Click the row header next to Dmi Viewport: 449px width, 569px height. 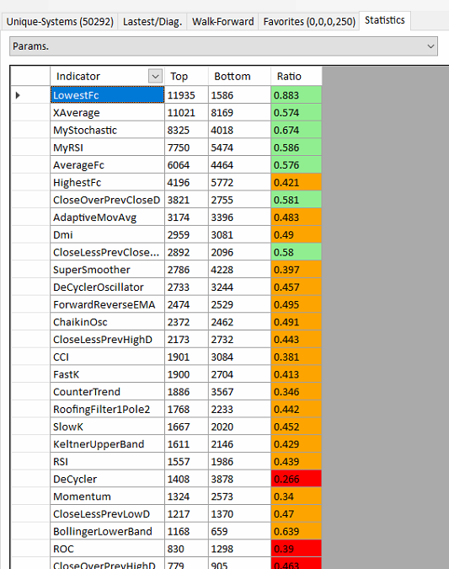[x=30, y=235]
